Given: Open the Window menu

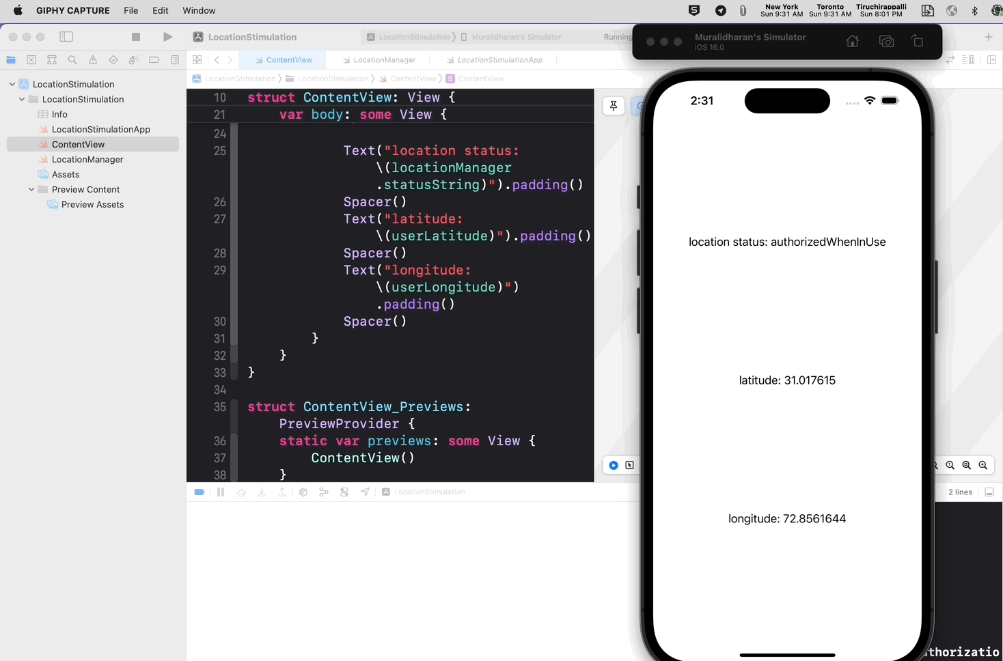Looking at the screenshot, I should click(x=199, y=10).
